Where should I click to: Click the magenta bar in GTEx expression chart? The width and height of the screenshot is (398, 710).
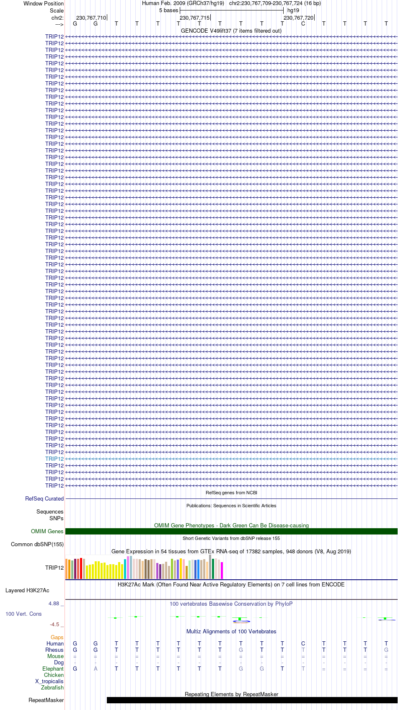[x=222, y=571]
